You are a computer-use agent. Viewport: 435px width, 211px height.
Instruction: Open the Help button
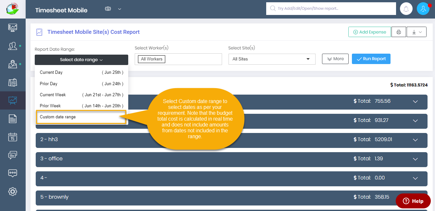pyautogui.click(x=413, y=201)
